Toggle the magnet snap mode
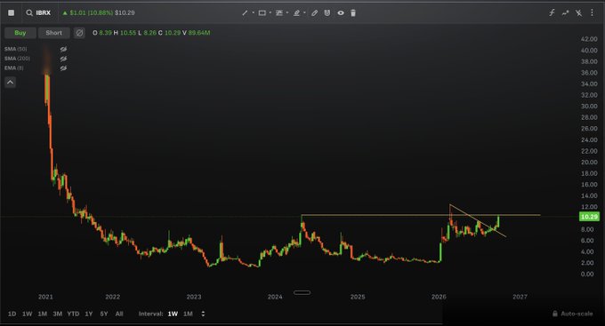 pyautogui.click(x=327, y=12)
